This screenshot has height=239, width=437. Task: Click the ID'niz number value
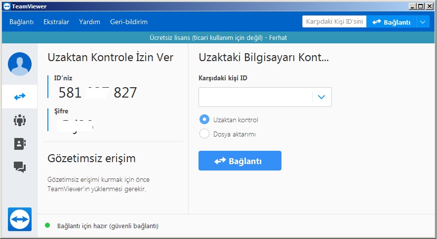(98, 92)
